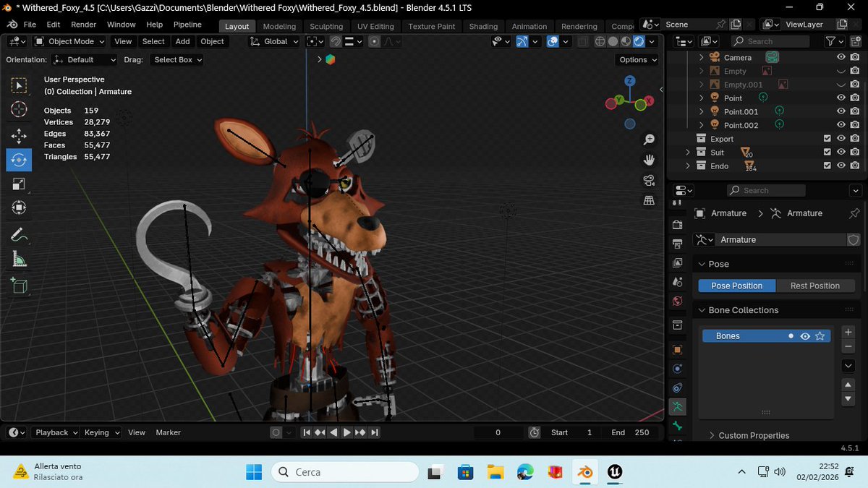Image resolution: width=868 pixels, height=488 pixels.
Task: Click the Rest Position button
Action: click(x=815, y=286)
